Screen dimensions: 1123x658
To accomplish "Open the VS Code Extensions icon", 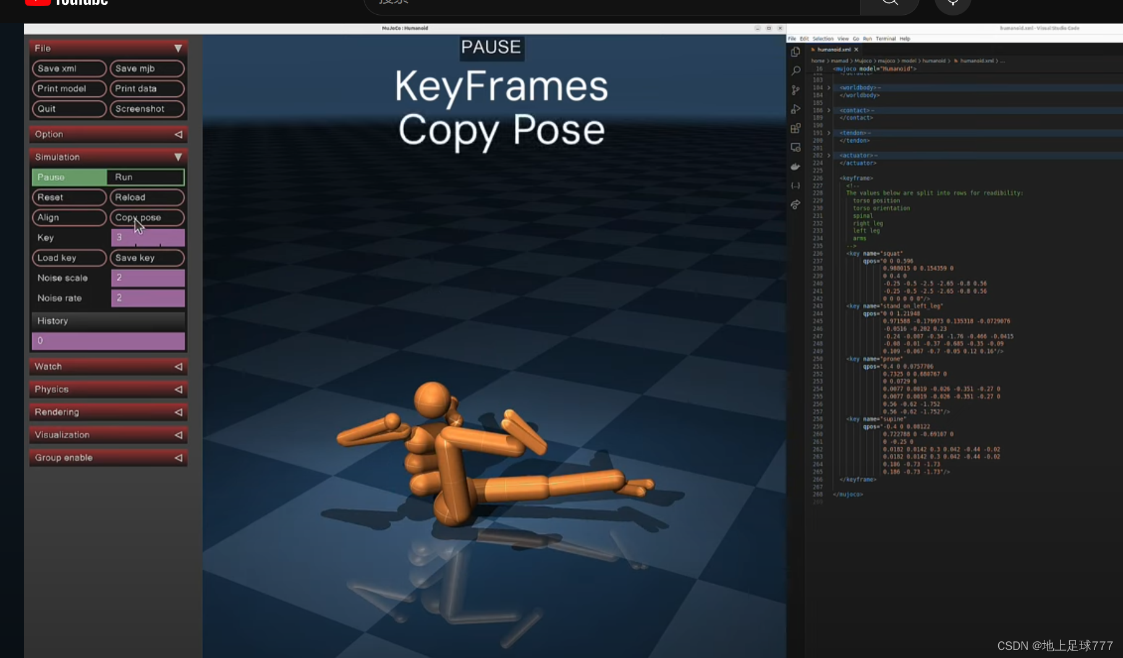I will coord(795,129).
